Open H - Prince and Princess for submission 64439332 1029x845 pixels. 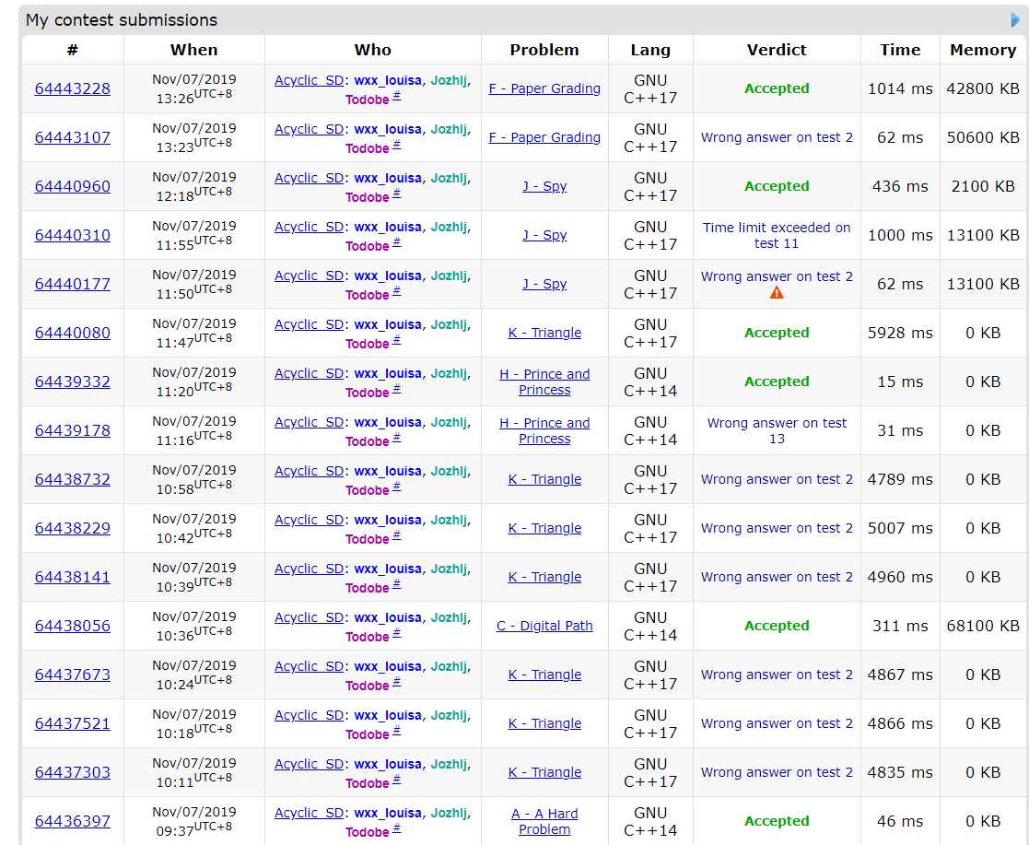(544, 381)
